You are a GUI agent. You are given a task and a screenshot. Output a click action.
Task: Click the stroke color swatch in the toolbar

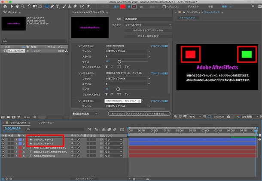[x=134, y=6]
